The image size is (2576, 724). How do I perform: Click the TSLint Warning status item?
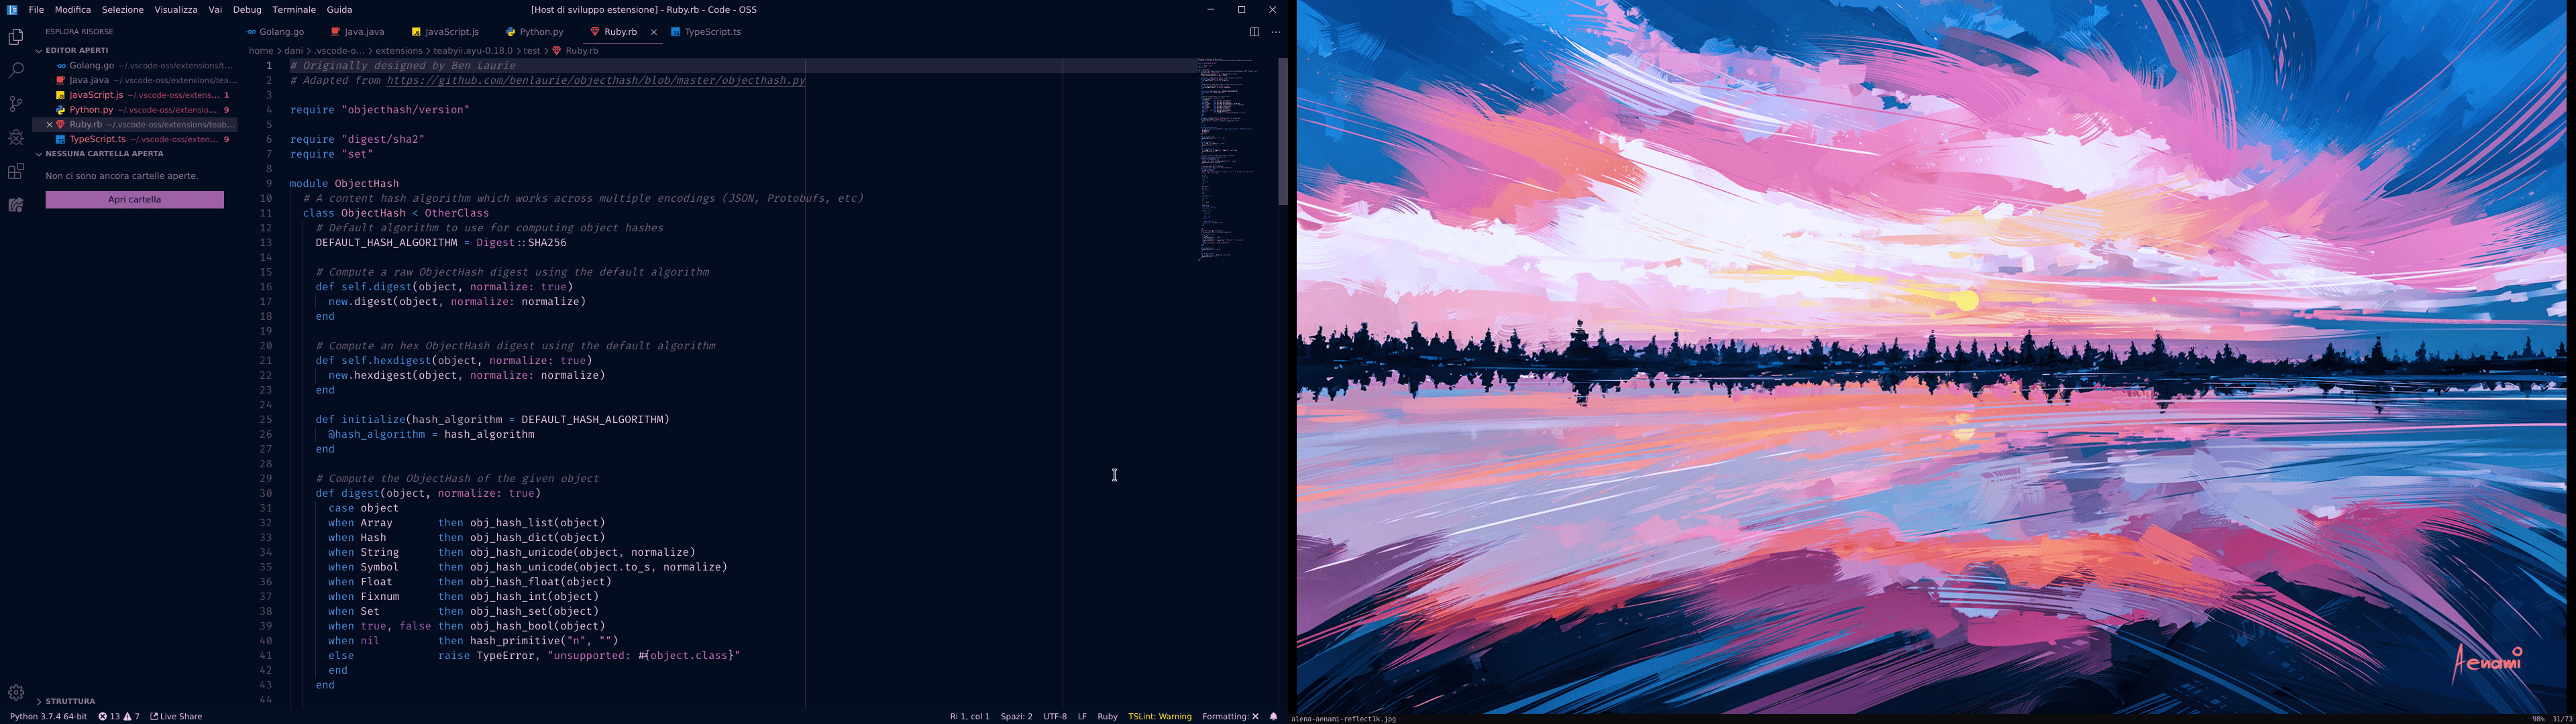tap(1159, 716)
